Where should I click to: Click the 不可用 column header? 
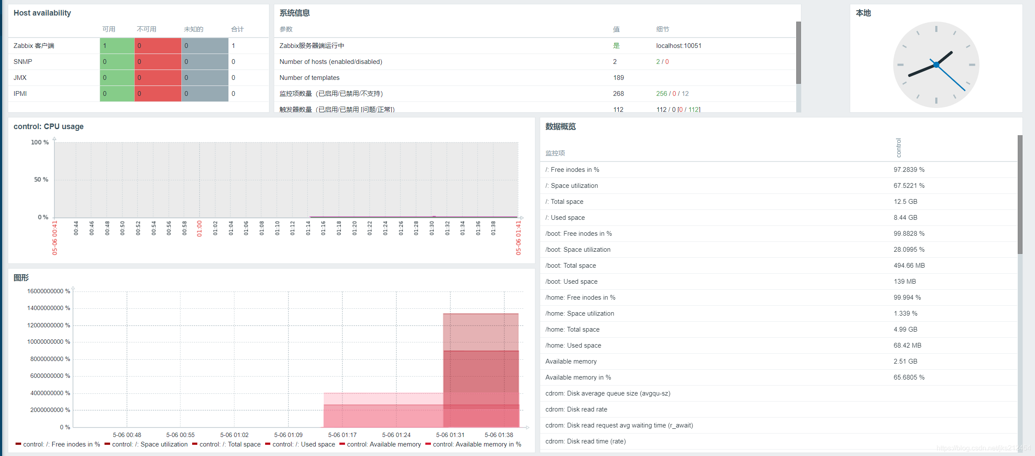pos(147,29)
